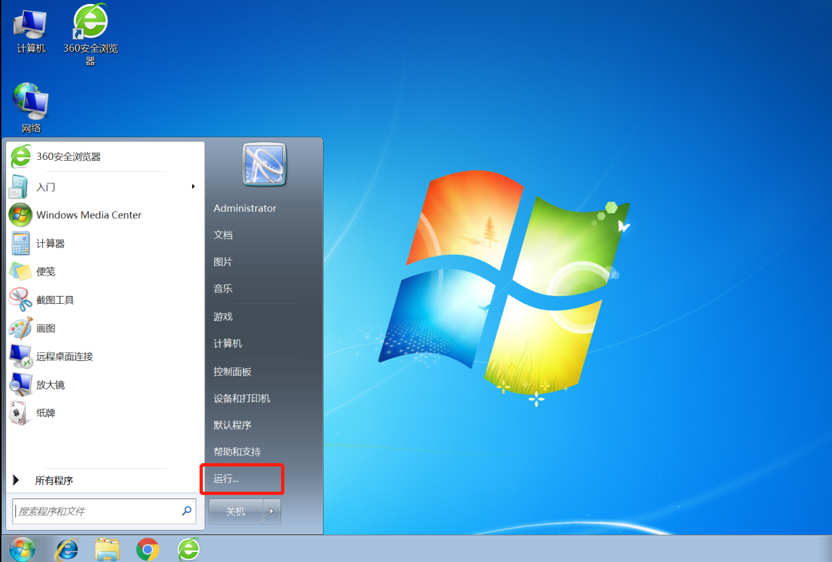Select 放大镜 label in program list
Screen dimensions: 832x562
[x=50, y=385]
